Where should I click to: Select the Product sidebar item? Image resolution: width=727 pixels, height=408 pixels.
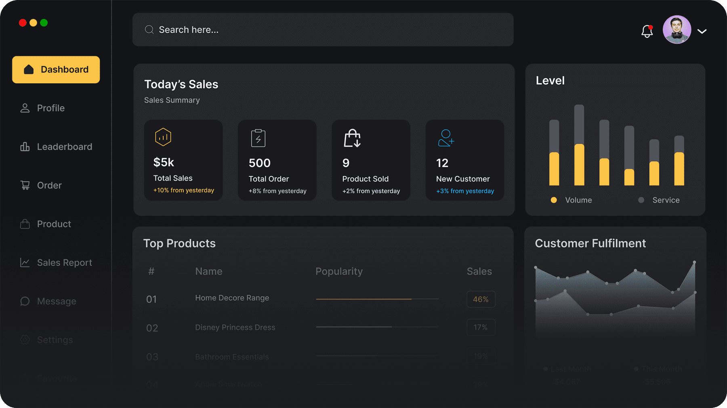pos(54,224)
